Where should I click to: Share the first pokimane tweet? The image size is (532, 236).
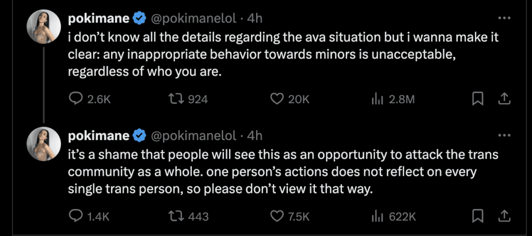(503, 99)
